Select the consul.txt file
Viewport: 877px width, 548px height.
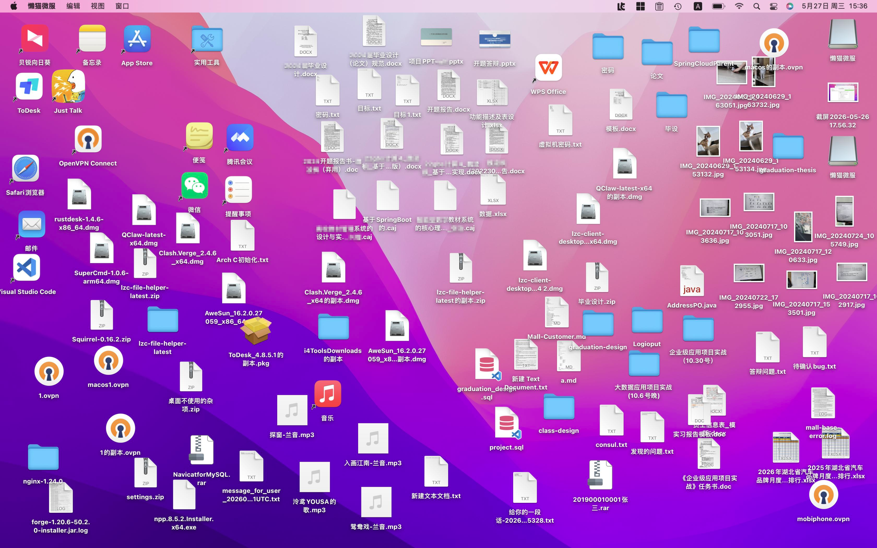(x=612, y=420)
